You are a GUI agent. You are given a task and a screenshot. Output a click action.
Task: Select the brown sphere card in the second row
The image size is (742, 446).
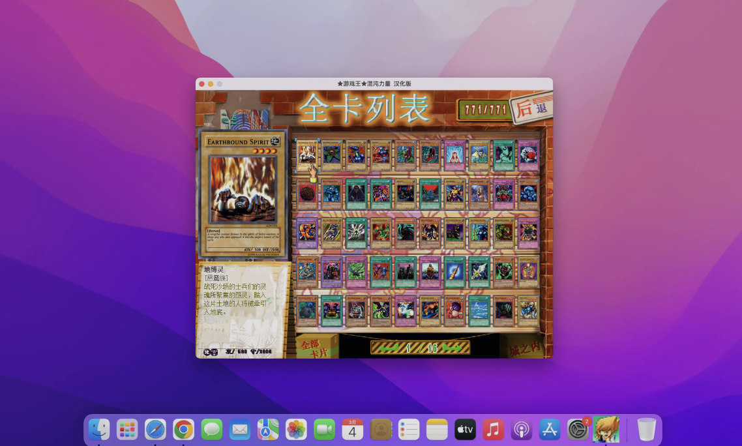coord(307,194)
